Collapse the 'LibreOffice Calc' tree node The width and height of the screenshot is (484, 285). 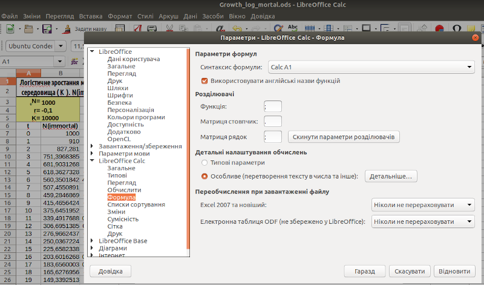coord(92,160)
